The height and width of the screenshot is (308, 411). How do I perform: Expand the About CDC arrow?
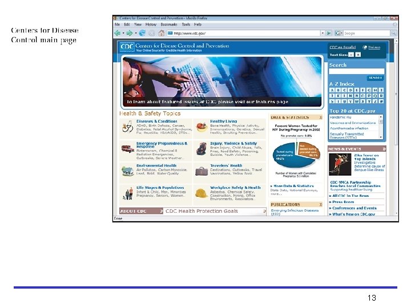click(162, 211)
